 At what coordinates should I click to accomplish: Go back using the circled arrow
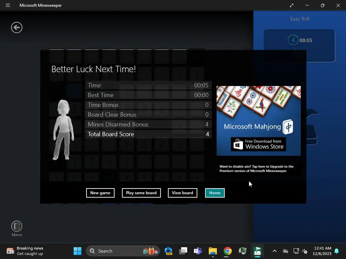pyautogui.click(x=17, y=28)
